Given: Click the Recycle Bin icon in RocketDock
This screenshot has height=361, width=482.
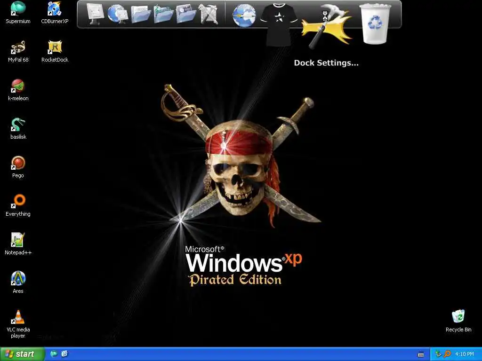Looking at the screenshot, I should tap(375, 24).
